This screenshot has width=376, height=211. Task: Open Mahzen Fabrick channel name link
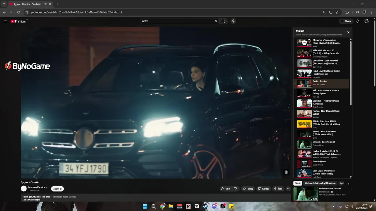click(37, 187)
